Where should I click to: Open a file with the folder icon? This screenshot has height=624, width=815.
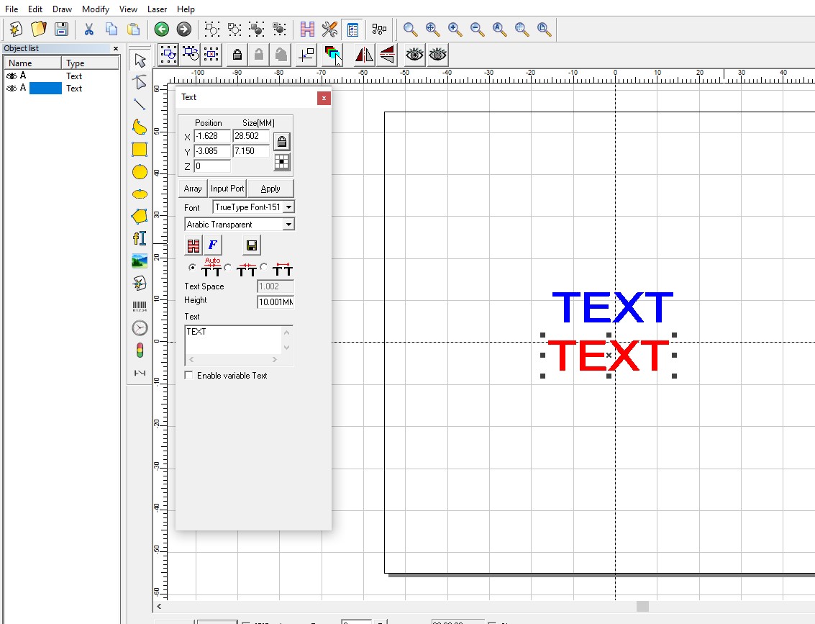pos(38,29)
